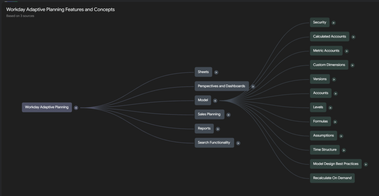
Task: Select Model Design Best Practices node
Action: [336, 164]
